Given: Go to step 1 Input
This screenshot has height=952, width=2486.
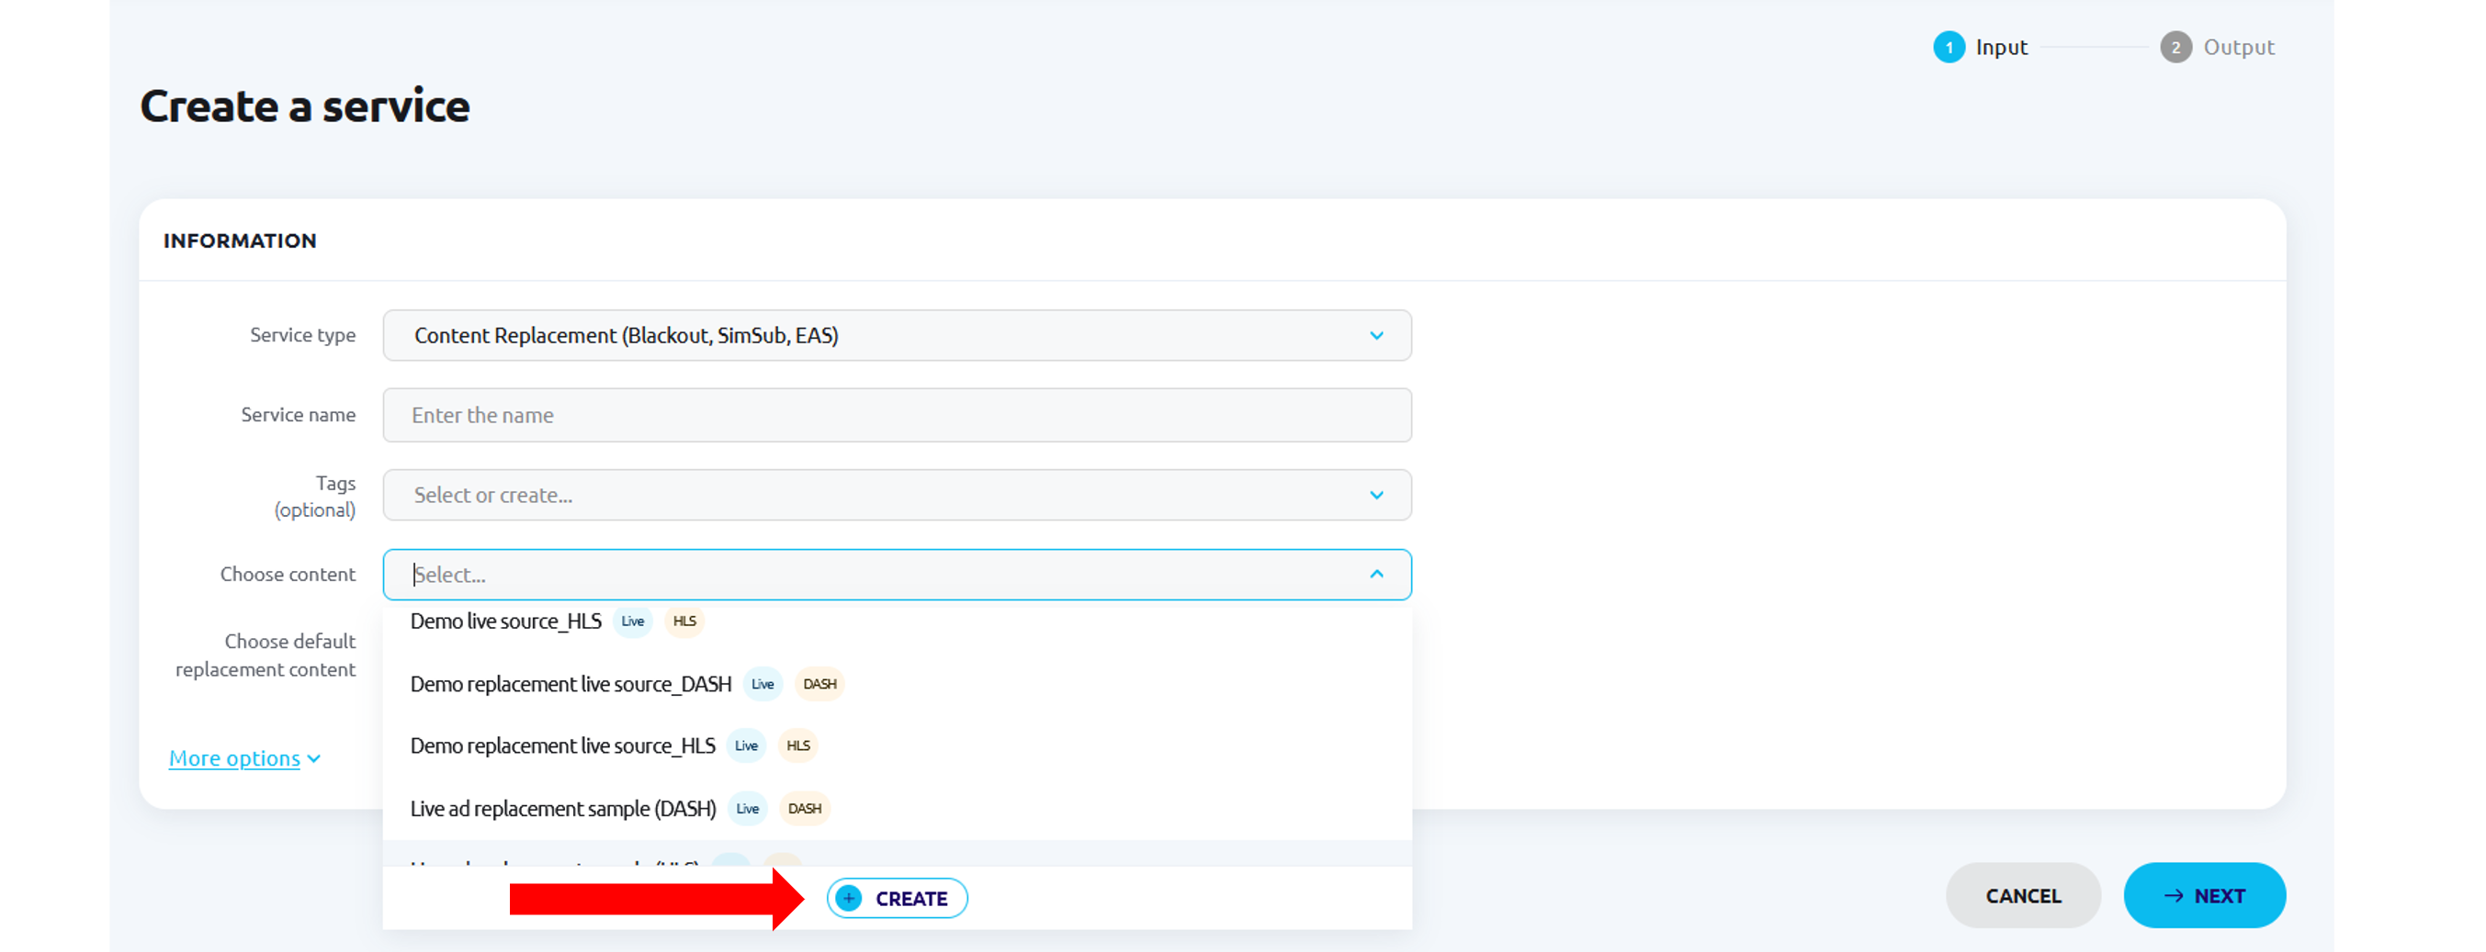Looking at the screenshot, I should [1981, 47].
